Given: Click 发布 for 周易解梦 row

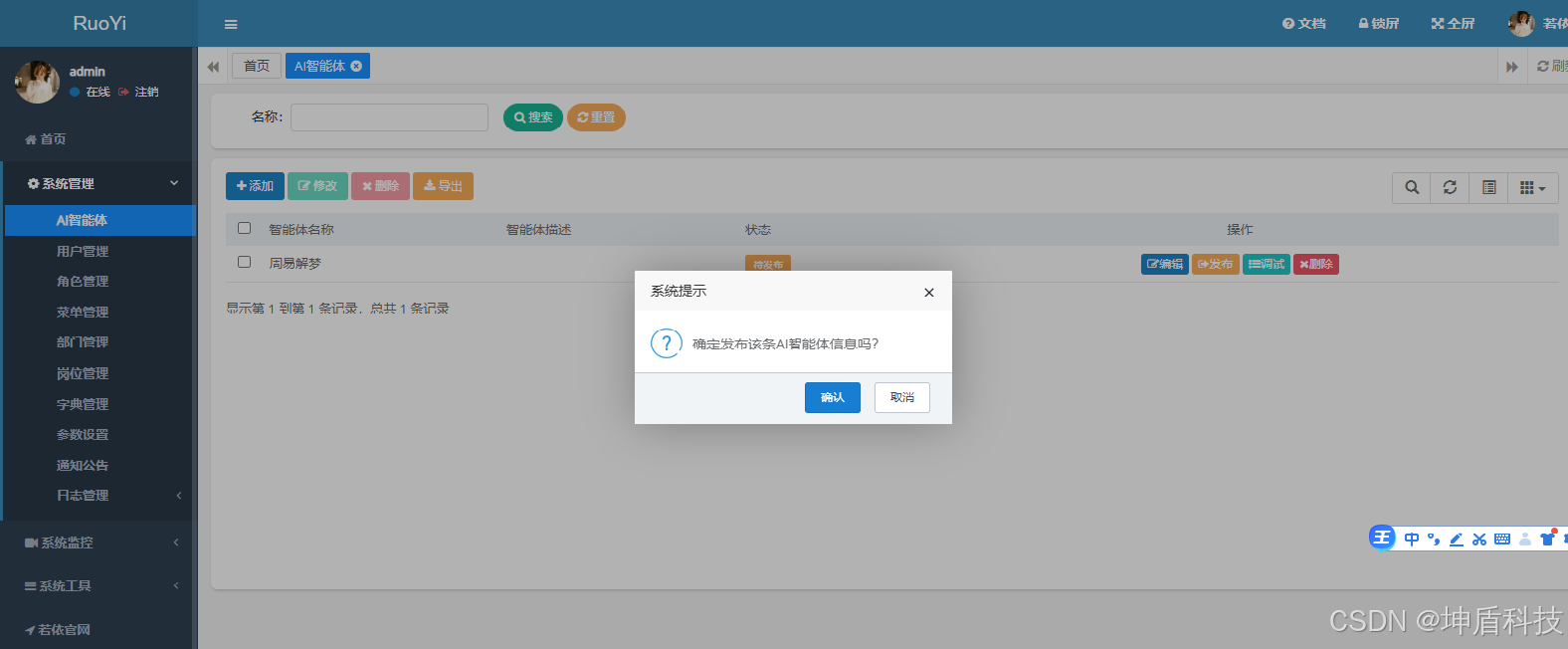Looking at the screenshot, I should coord(1216,264).
